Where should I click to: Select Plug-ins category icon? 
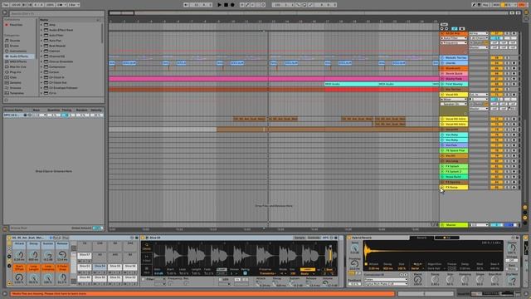7,72
